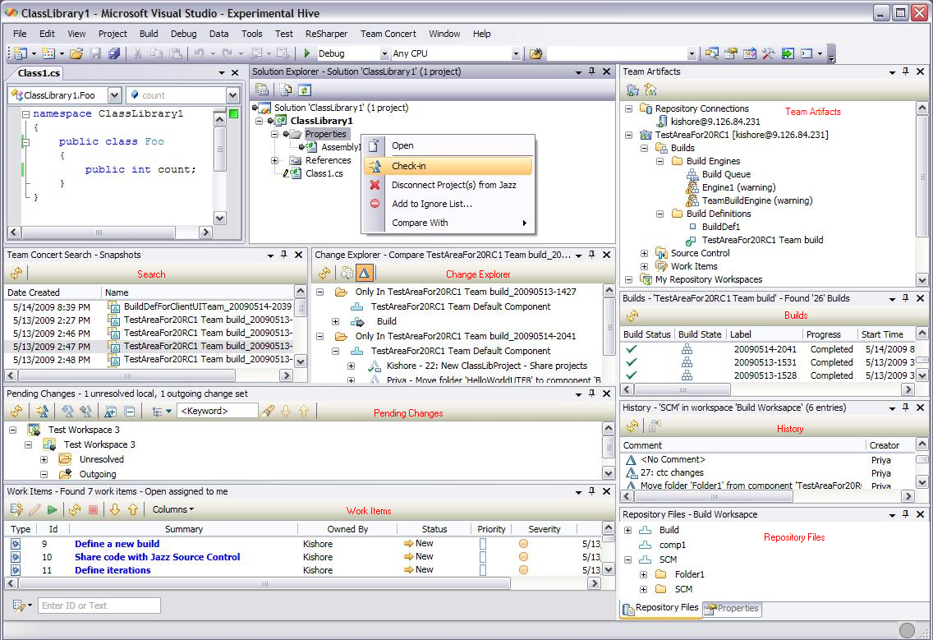The image size is (933, 640).
Task: Choose Check-in from the context menu
Action: click(x=448, y=166)
